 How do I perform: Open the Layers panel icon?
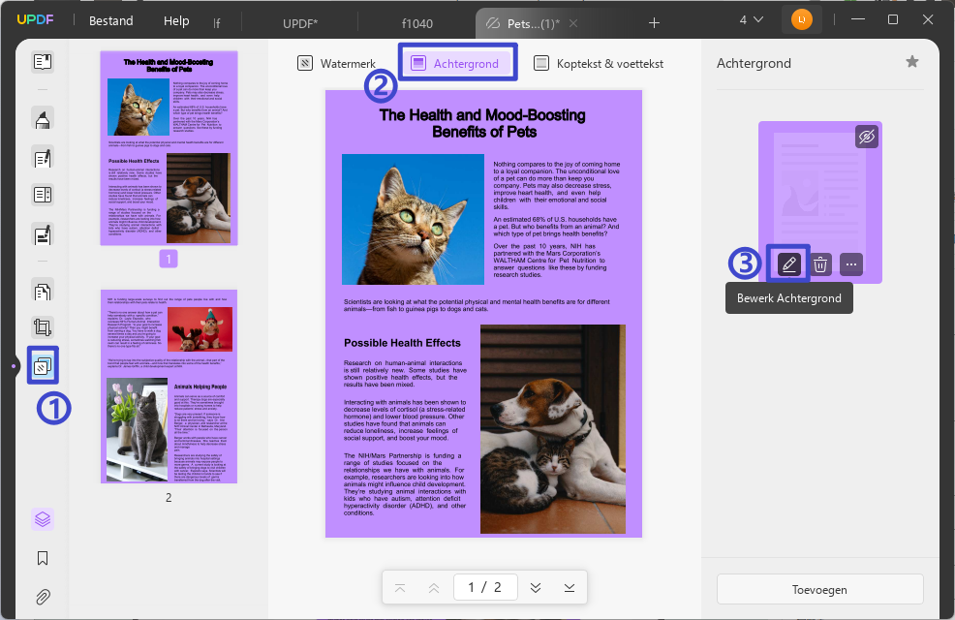[43, 519]
